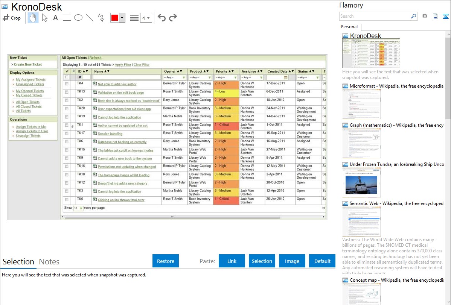451x305 pixels.
Task: Pick the ellipse shape tool
Action: click(x=78, y=18)
